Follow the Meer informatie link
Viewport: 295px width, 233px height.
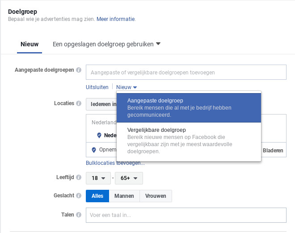pos(115,19)
